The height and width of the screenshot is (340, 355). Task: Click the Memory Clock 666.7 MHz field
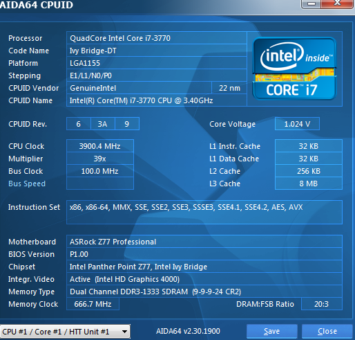pyautogui.click(x=93, y=304)
